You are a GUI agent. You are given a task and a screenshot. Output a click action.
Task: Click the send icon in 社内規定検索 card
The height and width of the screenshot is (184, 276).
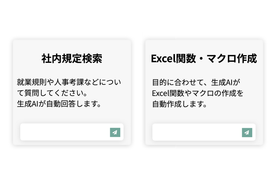[115, 132]
